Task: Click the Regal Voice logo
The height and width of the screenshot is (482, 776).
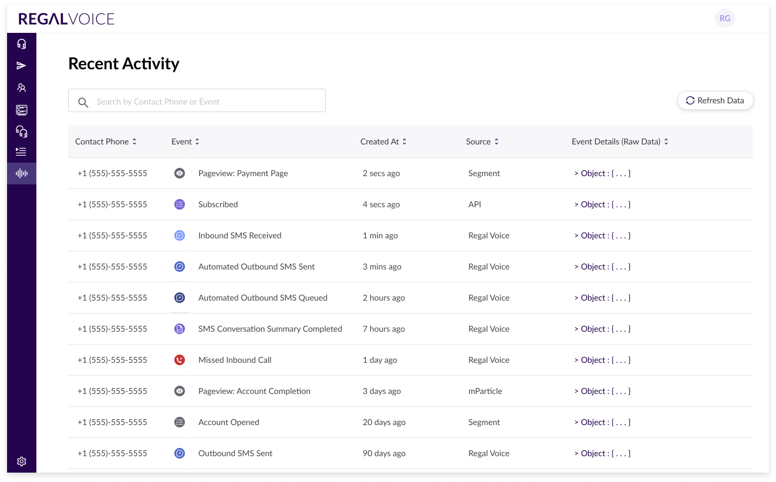Action: coord(66,19)
